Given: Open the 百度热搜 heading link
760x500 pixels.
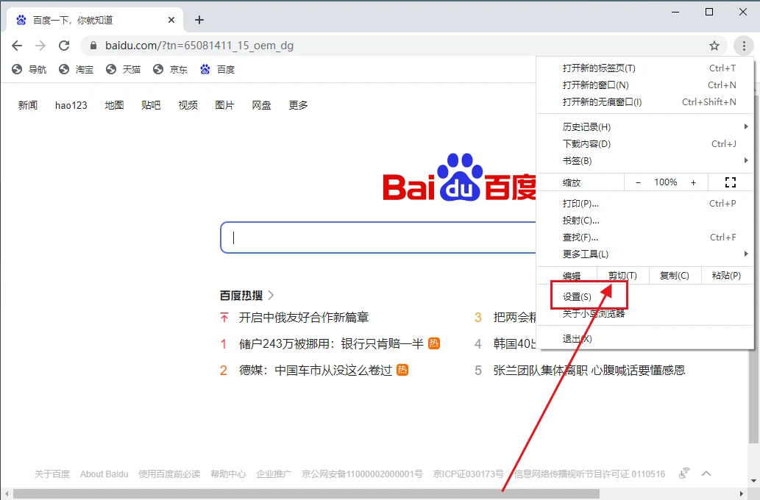Looking at the screenshot, I should pos(241,296).
